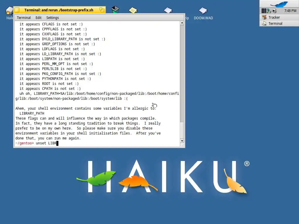Click line starting "prefer to be on my own"
The width and height of the screenshot is (299, 224).
84,128
